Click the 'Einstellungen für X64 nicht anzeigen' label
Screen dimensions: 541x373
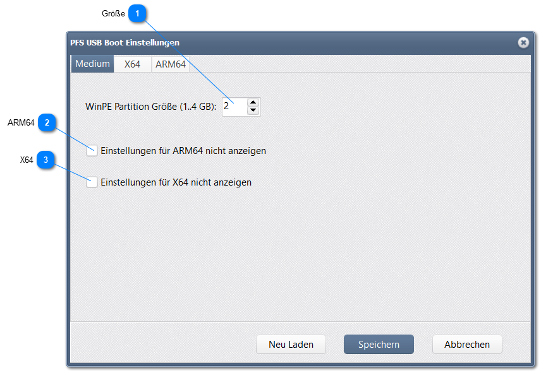(x=176, y=182)
